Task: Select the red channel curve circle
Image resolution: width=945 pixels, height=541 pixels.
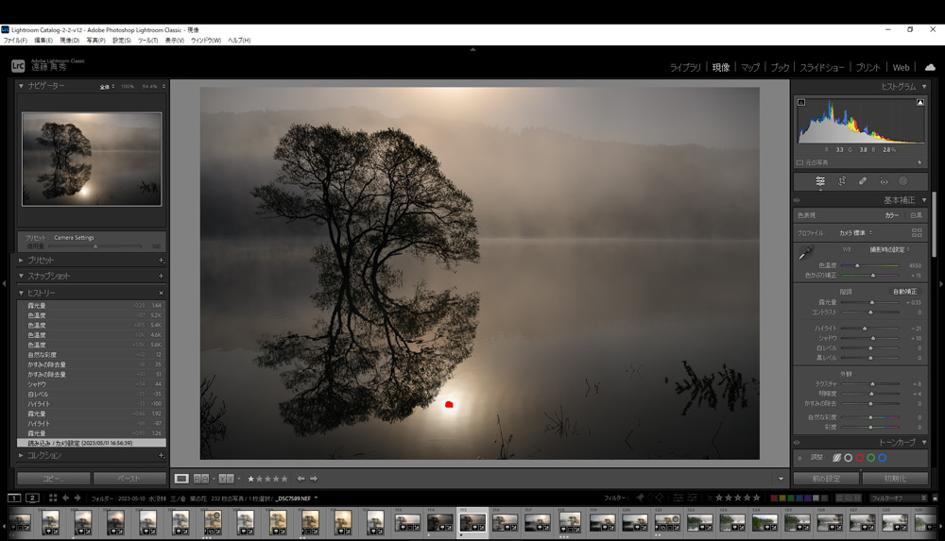Action: point(859,458)
